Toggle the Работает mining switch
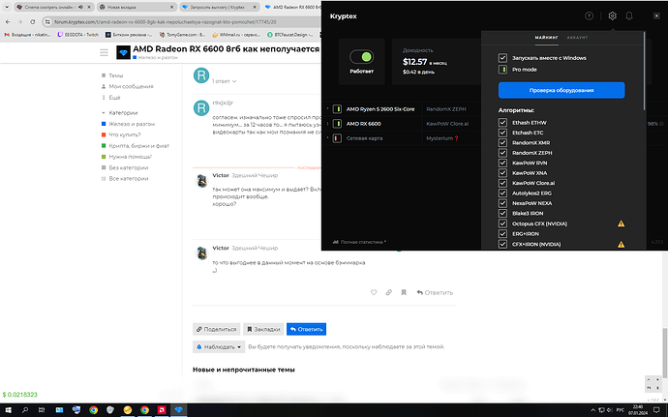 pos(361,57)
